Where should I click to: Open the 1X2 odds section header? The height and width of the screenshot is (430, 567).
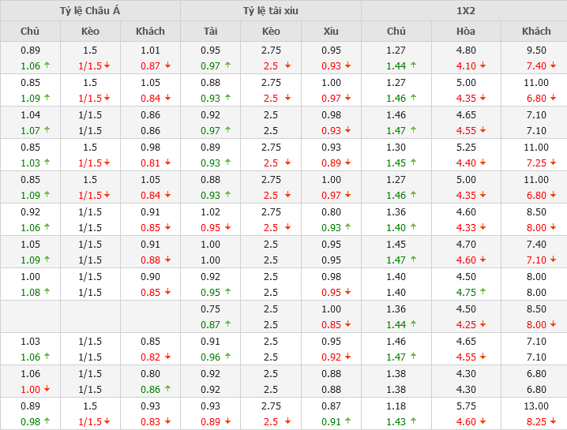(x=464, y=10)
